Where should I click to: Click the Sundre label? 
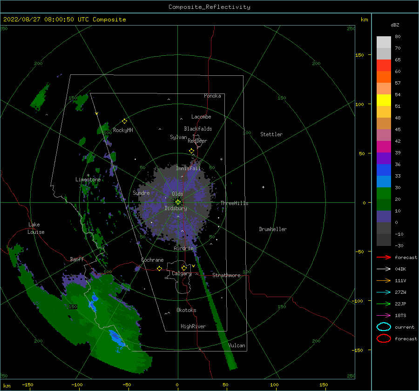(141, 192)
